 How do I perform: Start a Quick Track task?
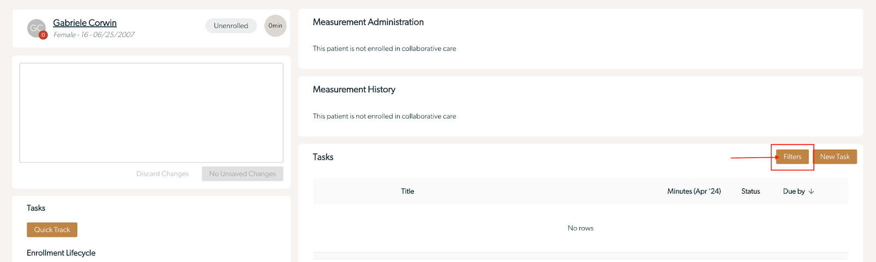coord(52,230)
